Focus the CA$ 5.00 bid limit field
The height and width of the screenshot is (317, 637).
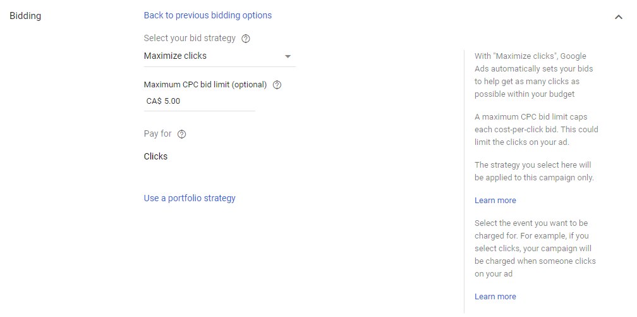click(x=199, y=101)
